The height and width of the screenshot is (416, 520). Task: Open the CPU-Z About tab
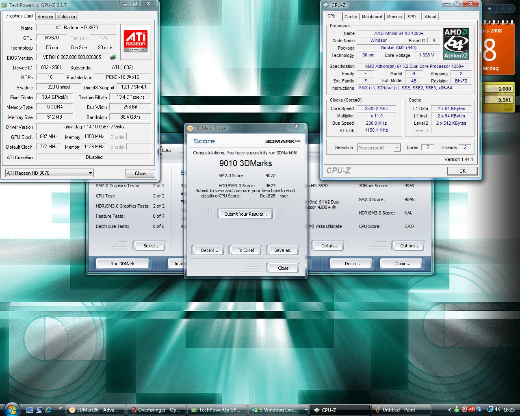tap(430, 17)
